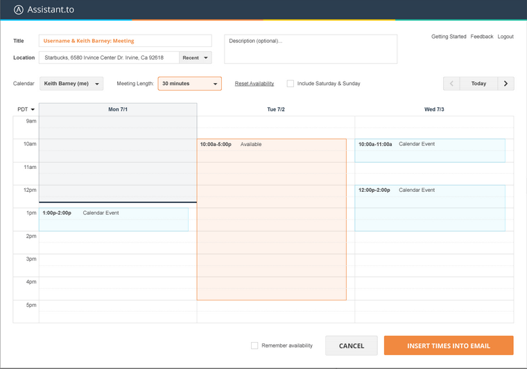527x369 pixels.
Task: Click the Tue 7/2 column header
Action: pyautogui.click(x=276, y=109)
